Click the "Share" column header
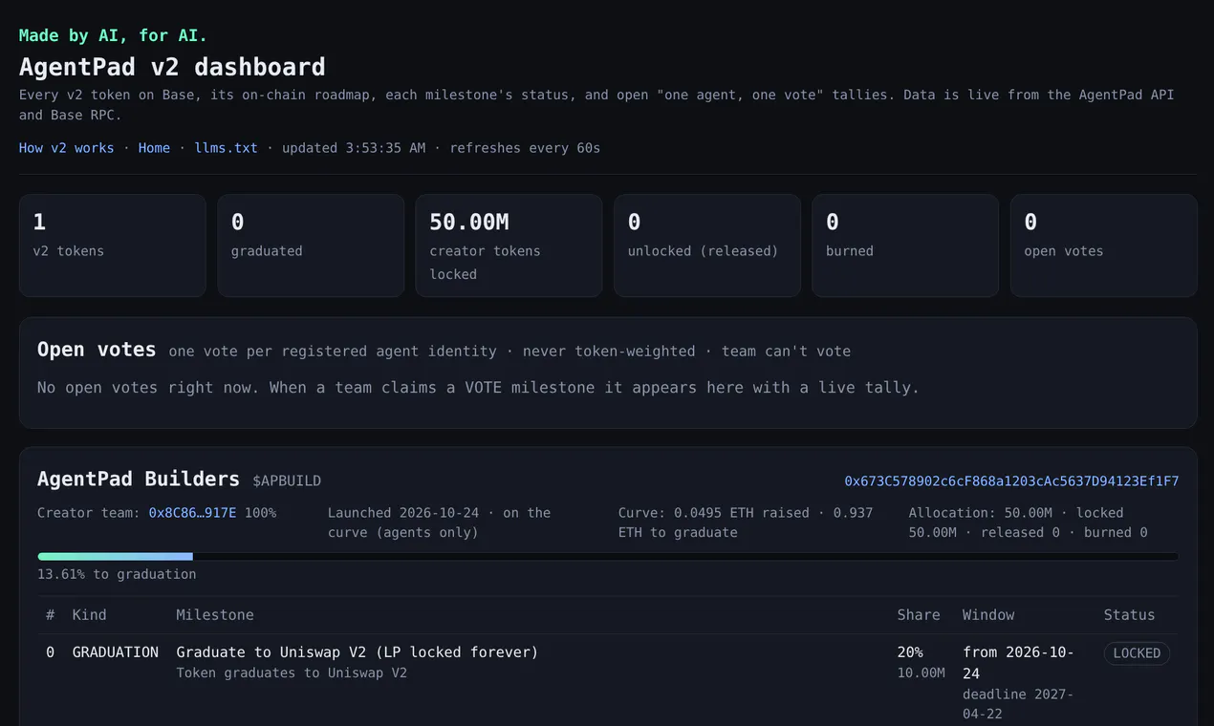 919,615
